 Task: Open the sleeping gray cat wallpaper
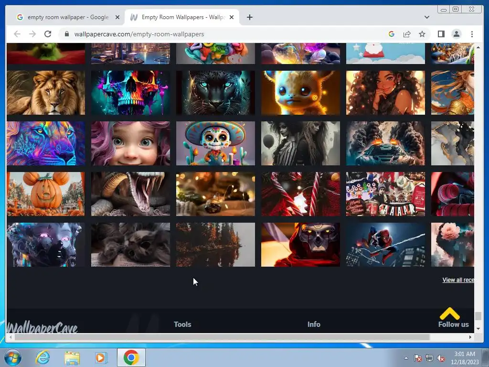[x=131, y=245]
